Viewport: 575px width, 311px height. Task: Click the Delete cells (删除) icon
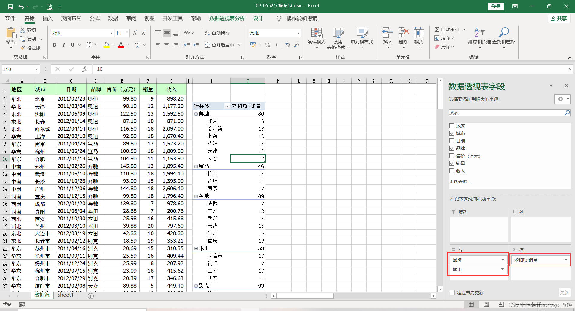tap(403, 32)
